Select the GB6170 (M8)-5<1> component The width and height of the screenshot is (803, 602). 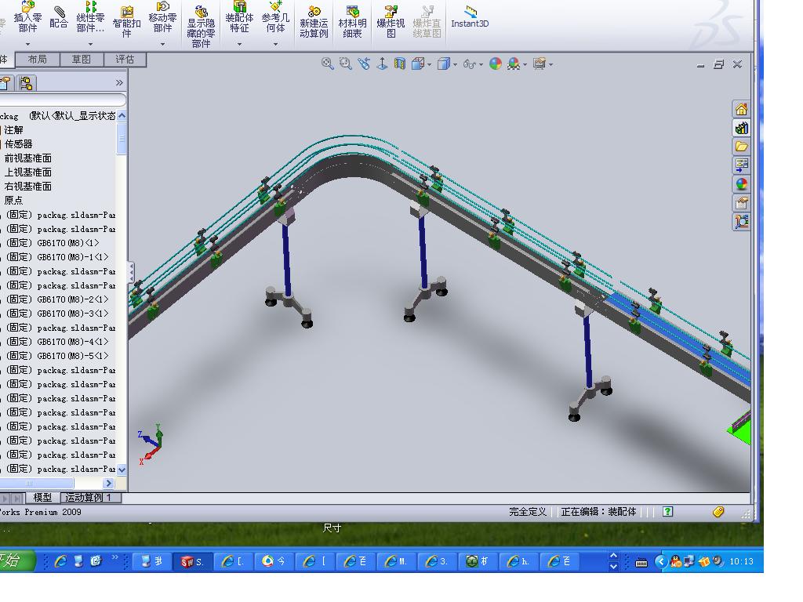point(57,356)
